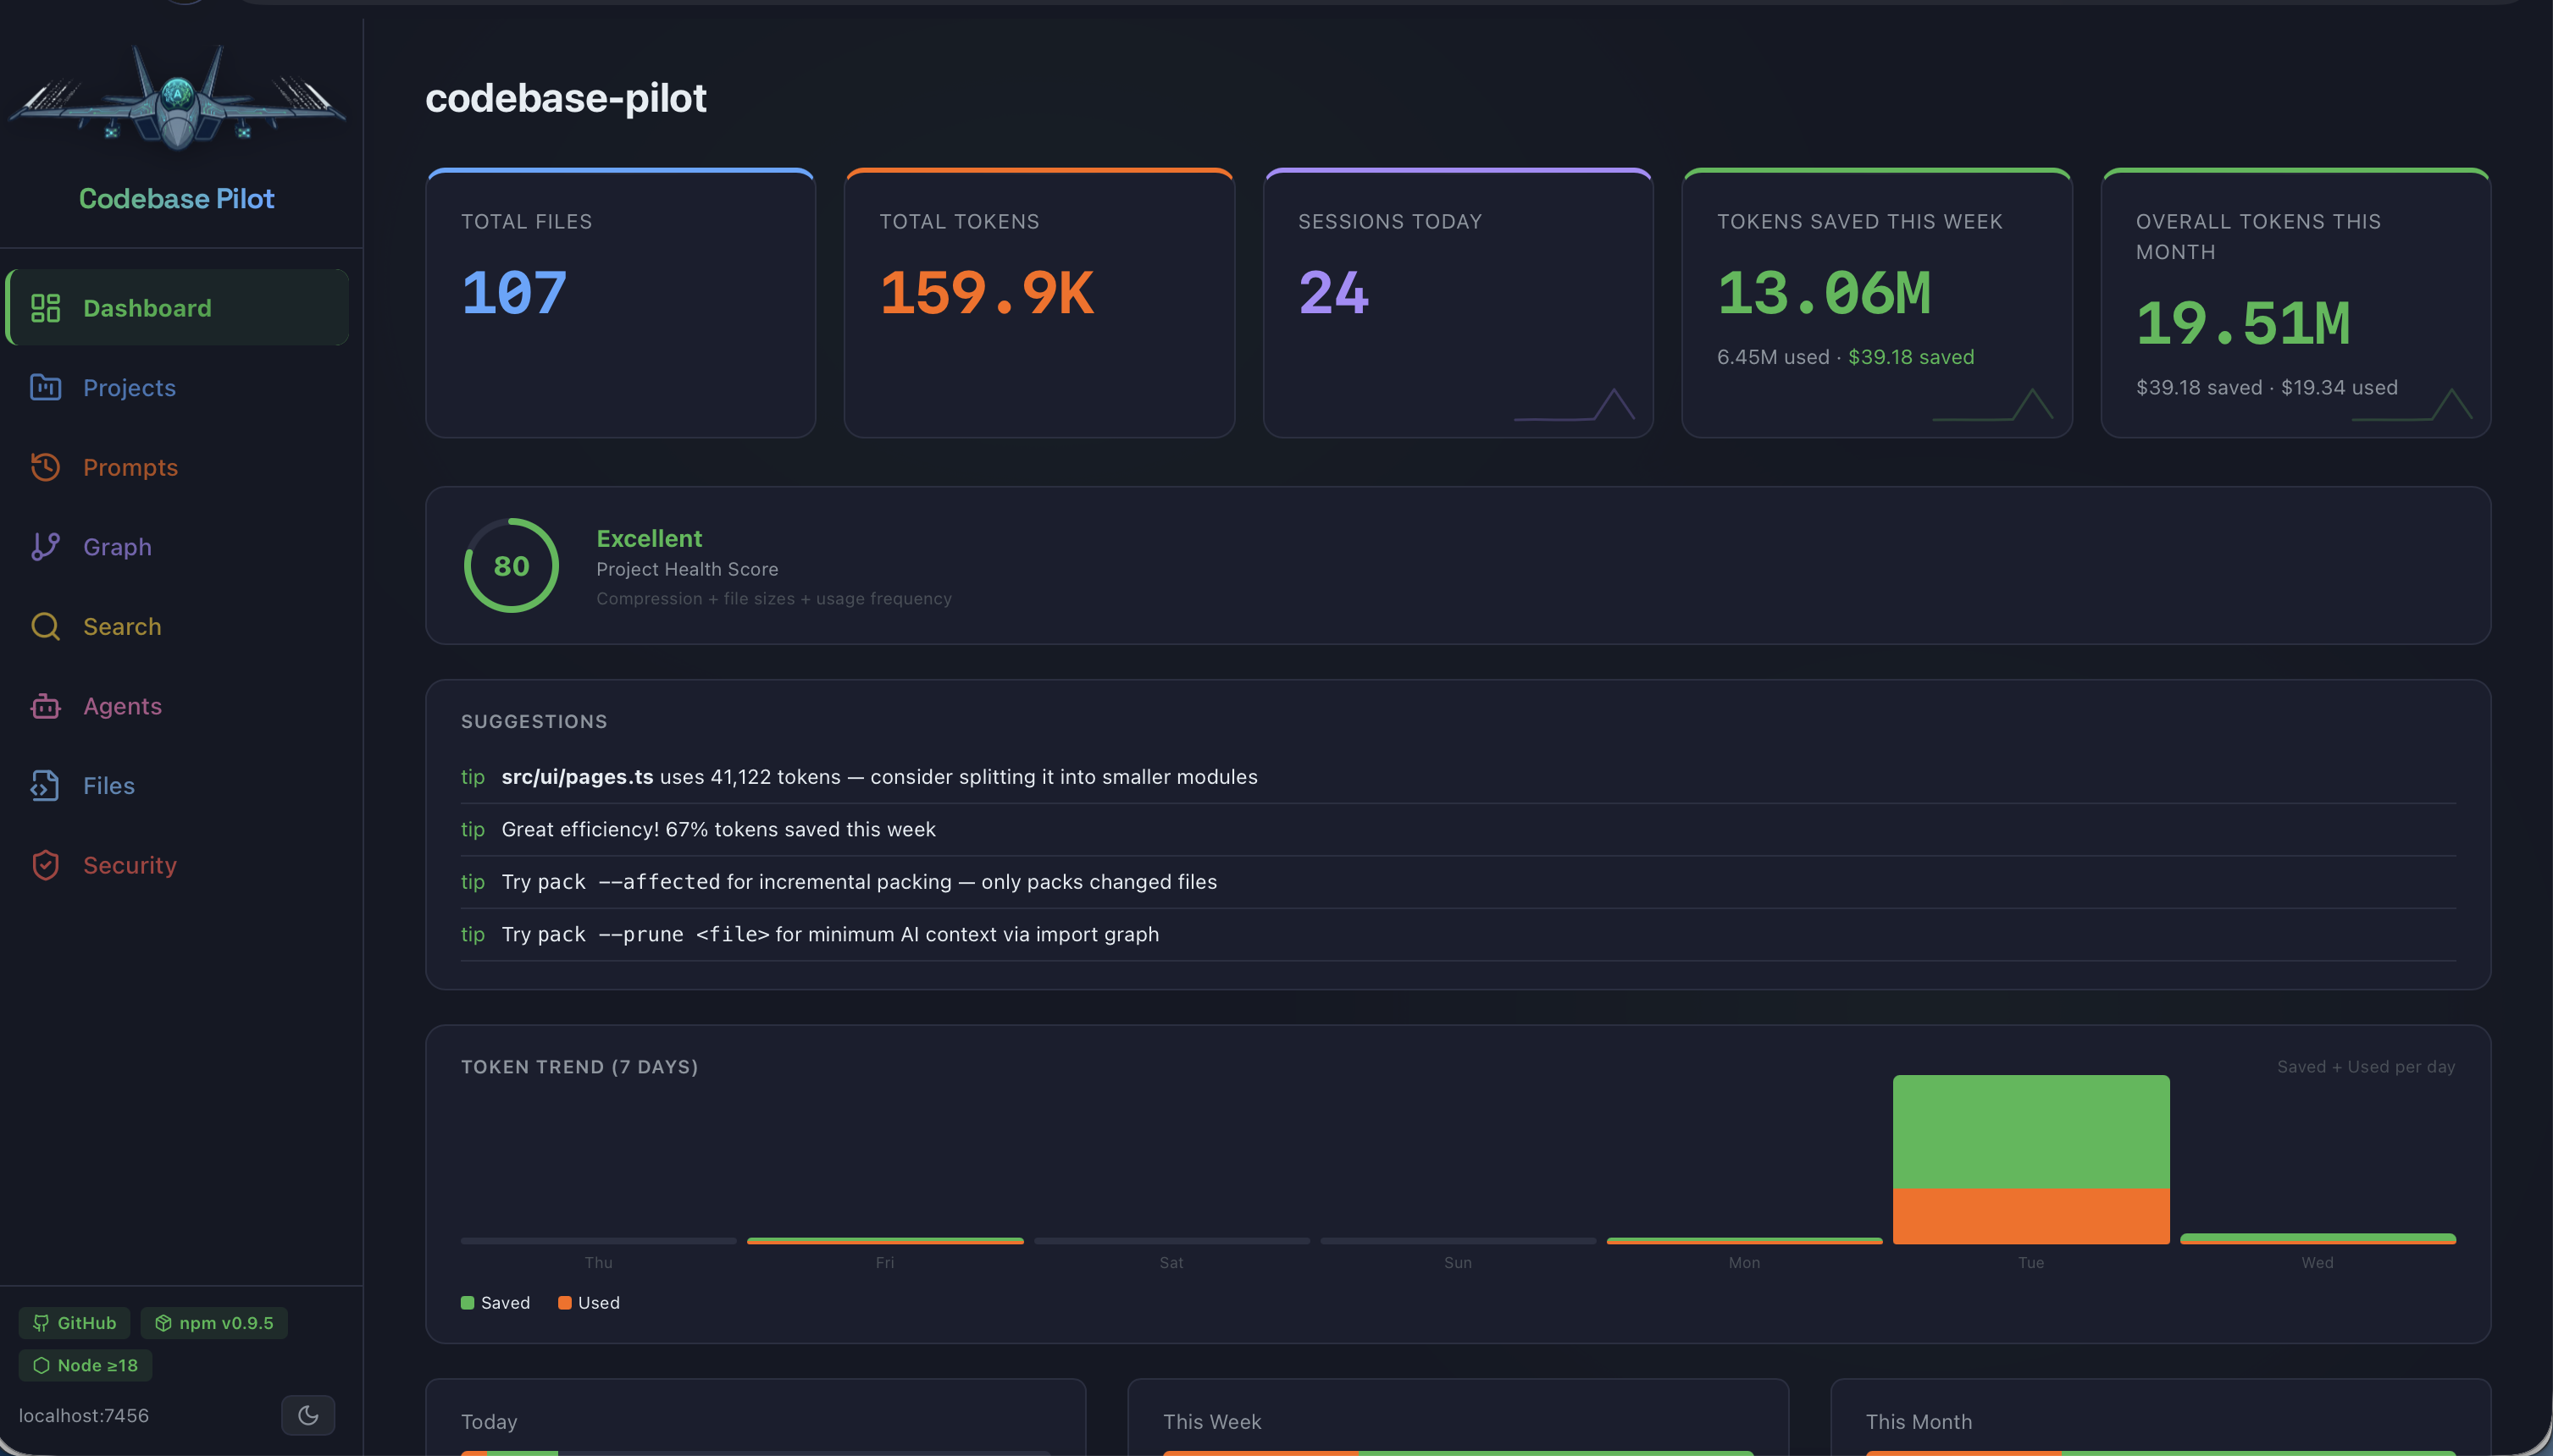Click the npm v0.9.5 badge
Screen dimensions: 2553x1456
(214, 1322)
